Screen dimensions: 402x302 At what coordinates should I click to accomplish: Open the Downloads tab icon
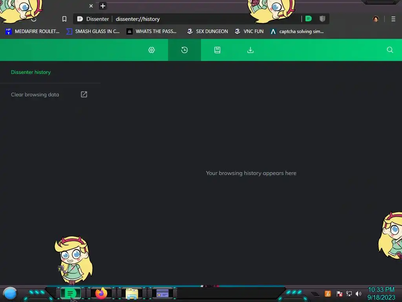(250, 50)
